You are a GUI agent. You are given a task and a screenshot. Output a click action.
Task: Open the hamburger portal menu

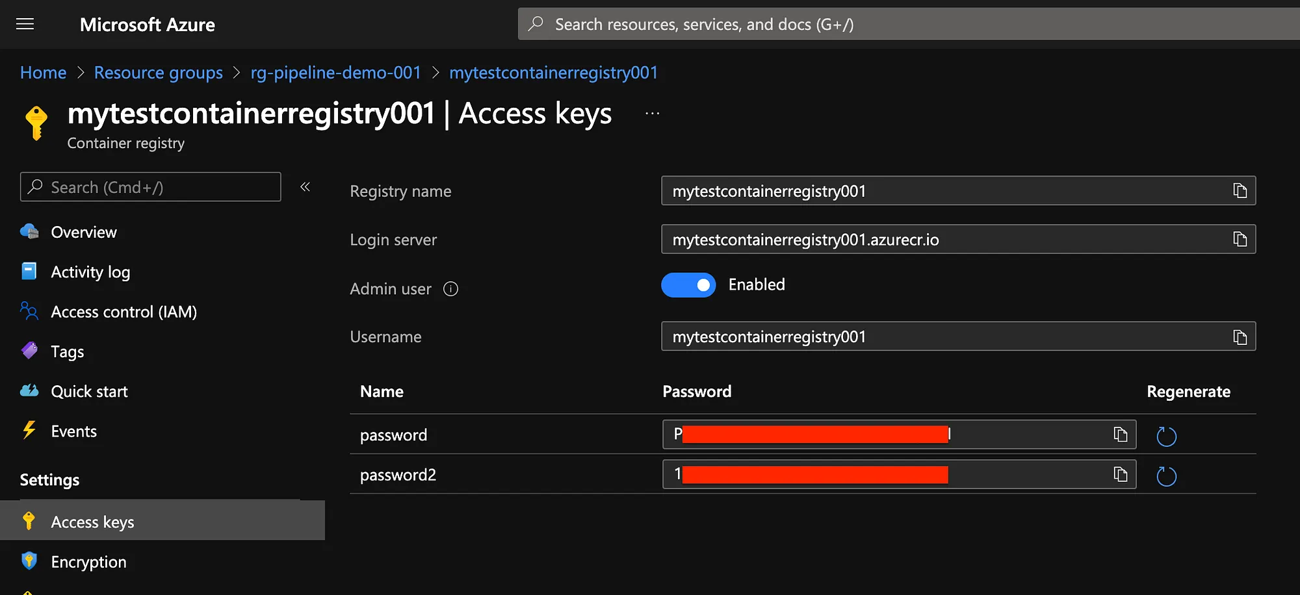tap(25, 25)
